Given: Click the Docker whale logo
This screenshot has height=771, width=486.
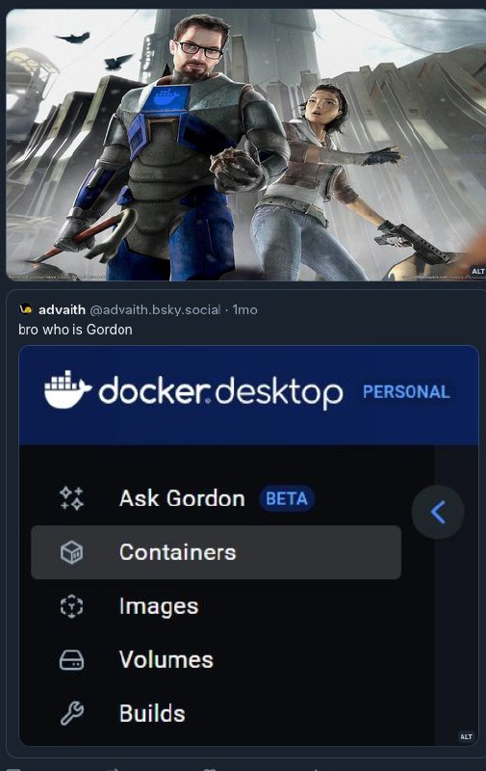Looking at the screenshot, I should [x=67, y=390].
